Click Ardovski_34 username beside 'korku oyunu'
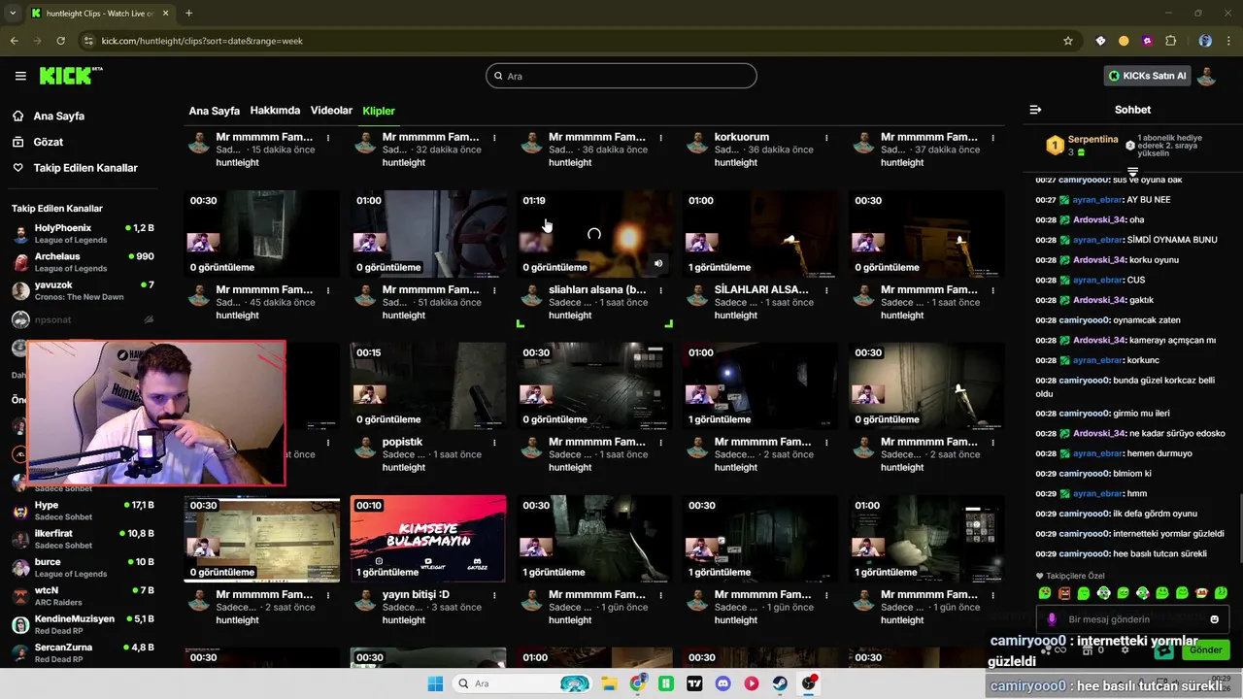 (1099, 260)
